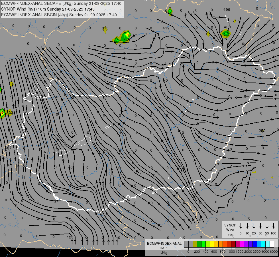Click the SYNOP Wind 10m title line
Screen dimensions: 279x257
pos(48,9)
